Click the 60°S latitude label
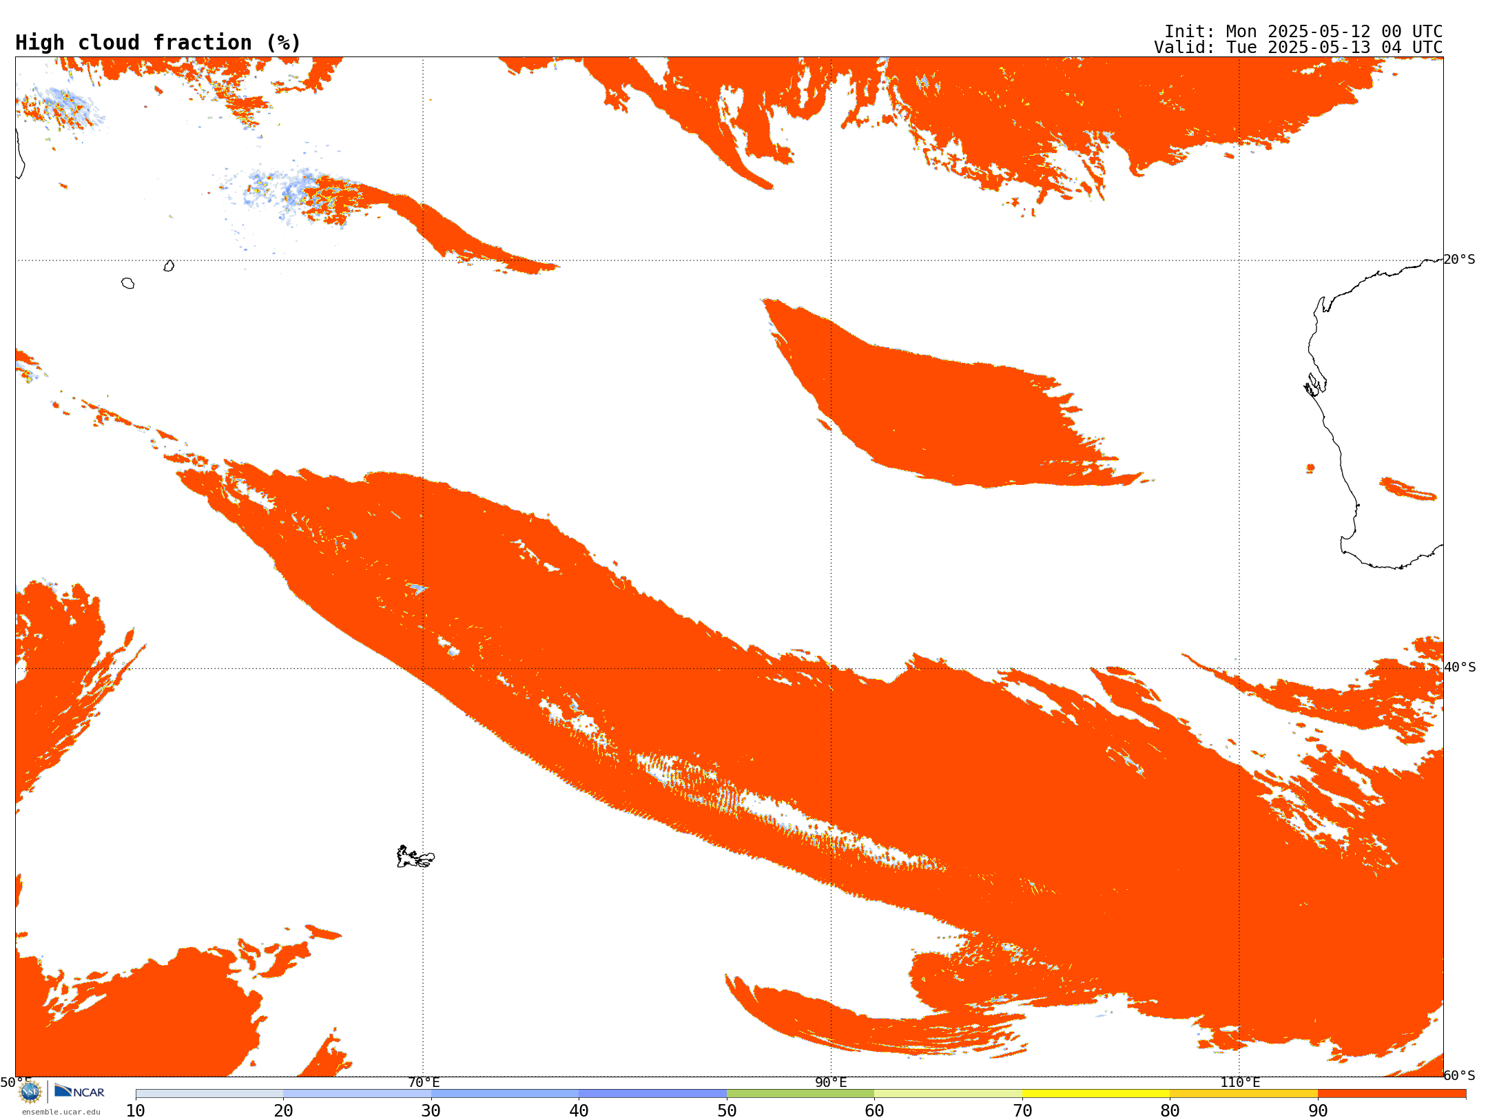The width and height of the screenshot is (1488, 1120). point(1459,1075)
